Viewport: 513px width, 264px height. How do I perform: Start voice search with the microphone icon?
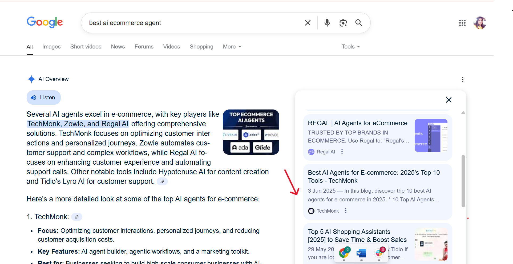pos(327,23)
